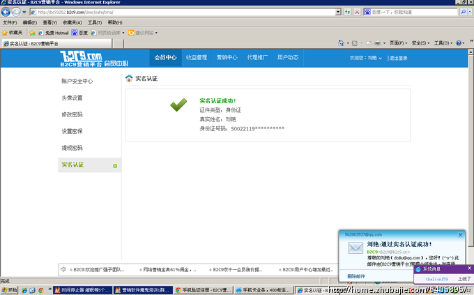
Task: Open the 工具(T) menu in menu bar
Action: (x=95, y=23)
